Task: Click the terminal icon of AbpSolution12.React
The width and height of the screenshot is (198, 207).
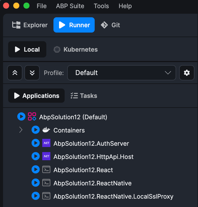Action: pyautogui.click(x=46, y=169)
